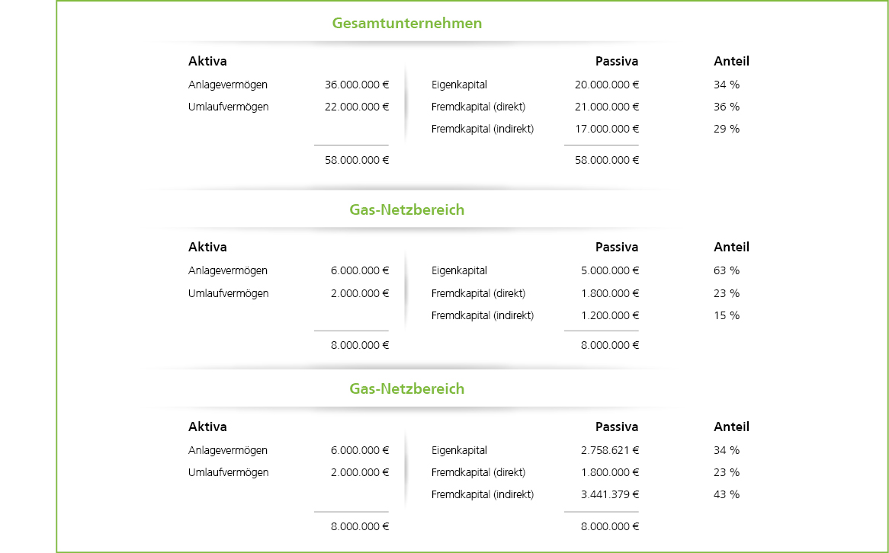The height and width of the screenshot is (553, 889).
Task: Click the Anteil header in Gesamtunternehmen table
Action: coord(731,61)
